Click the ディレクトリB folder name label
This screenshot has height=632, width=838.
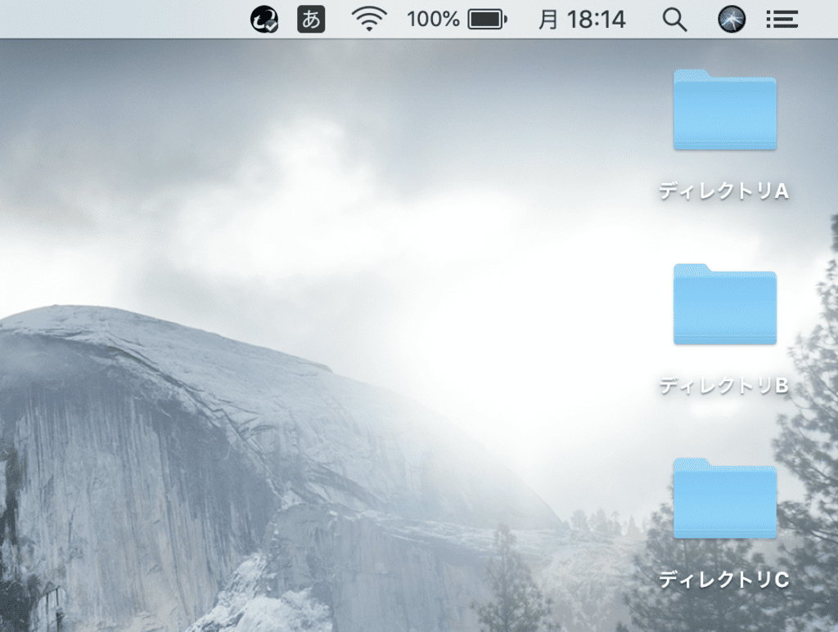[x=724, y=386]
